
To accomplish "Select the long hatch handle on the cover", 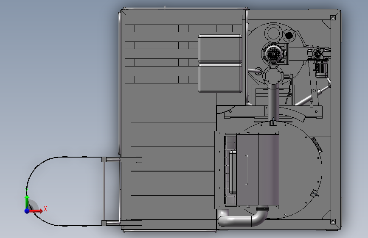I will [x=246, y=170].
